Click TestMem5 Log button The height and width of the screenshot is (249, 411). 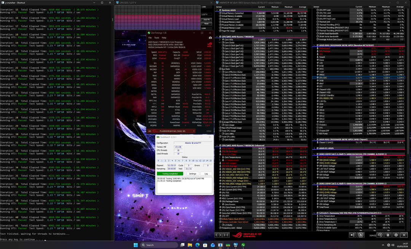click(206, 173)
